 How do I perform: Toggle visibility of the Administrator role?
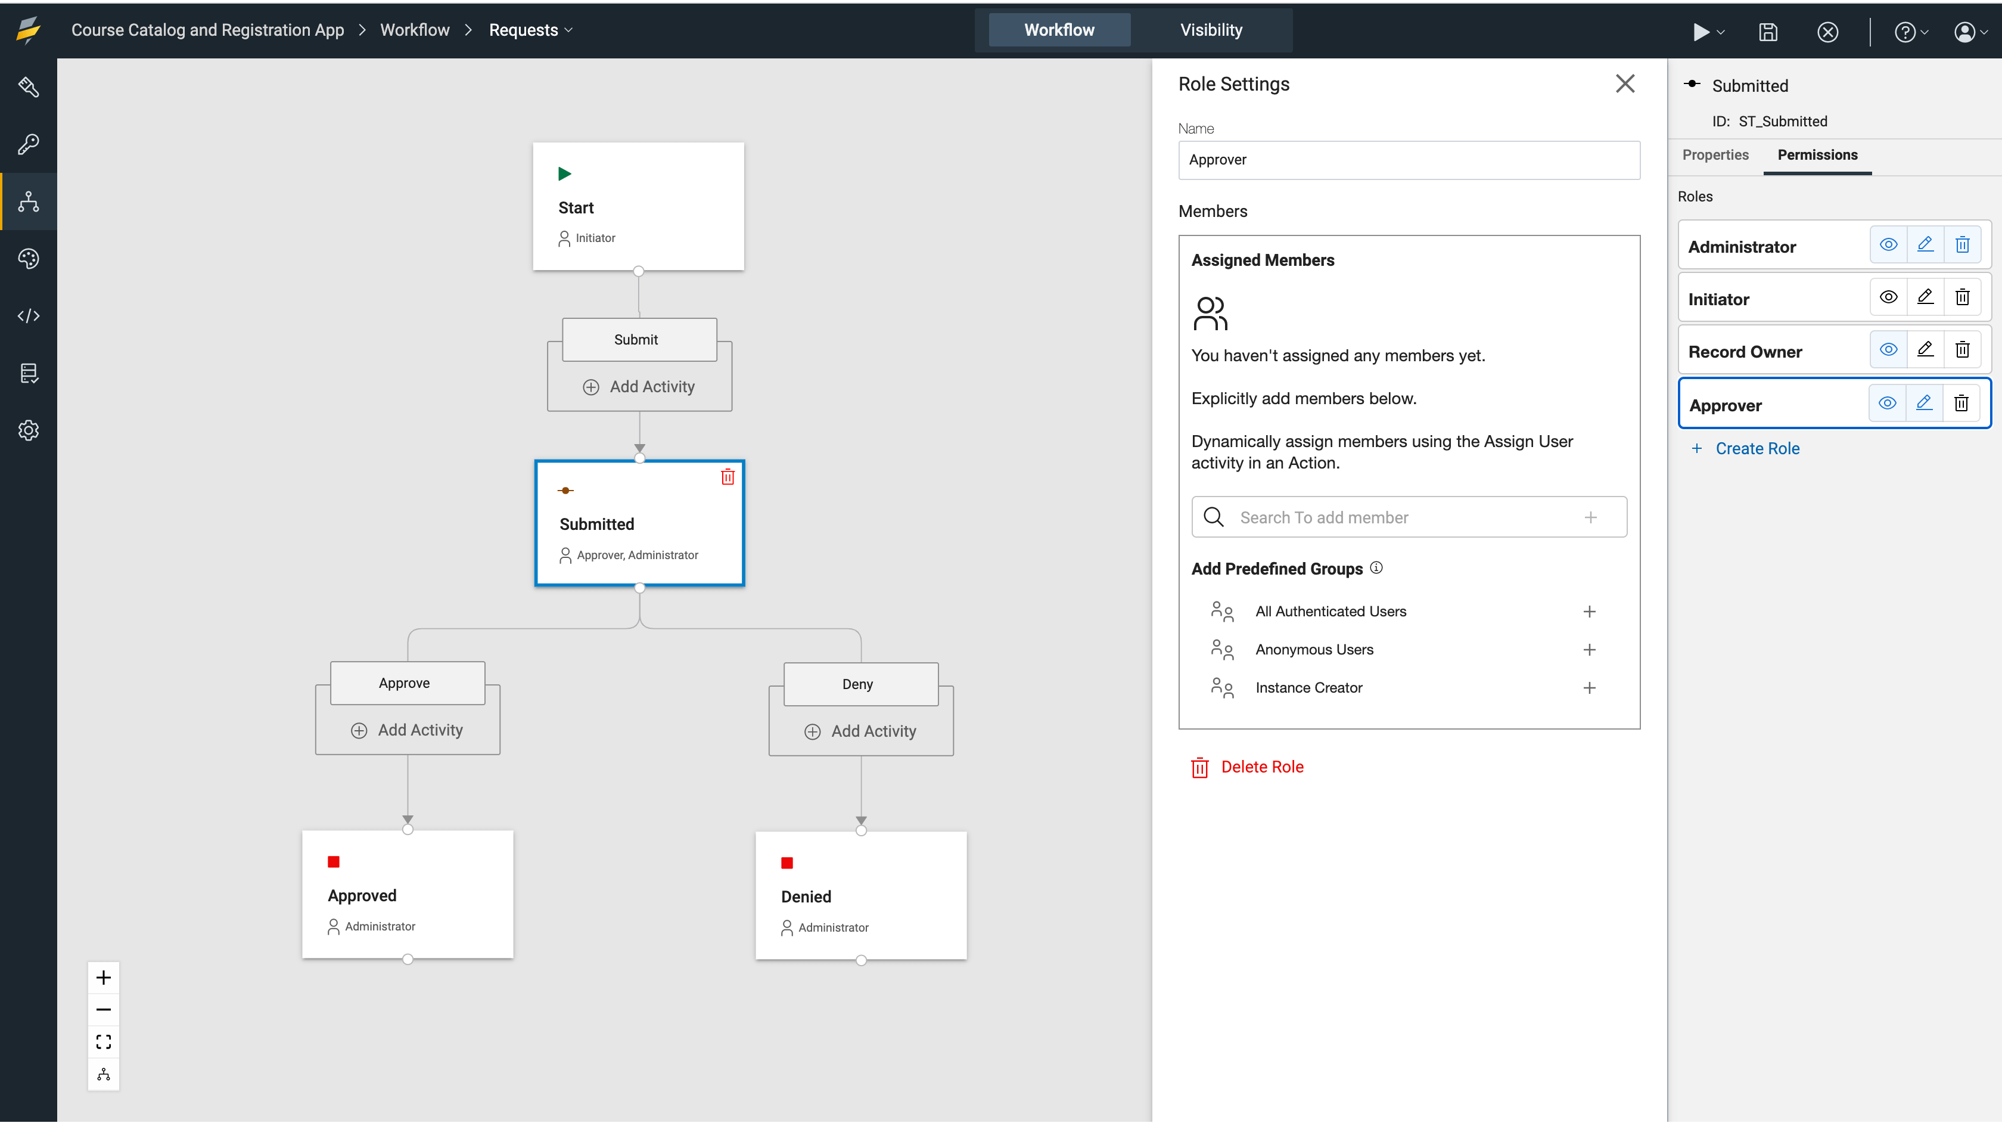(x=1889, y=243)
